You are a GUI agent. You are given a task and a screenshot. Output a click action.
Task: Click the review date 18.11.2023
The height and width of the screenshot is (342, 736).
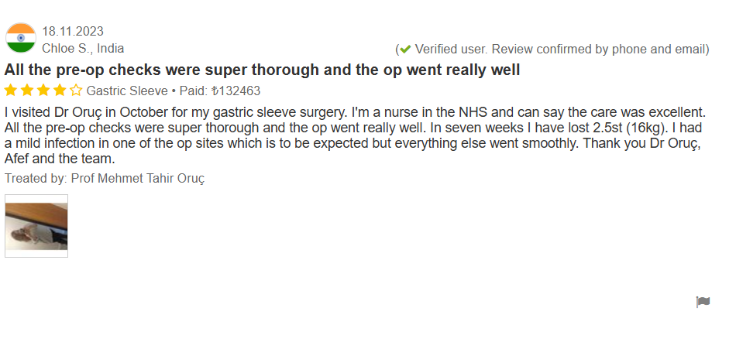[x=73, y=32]
